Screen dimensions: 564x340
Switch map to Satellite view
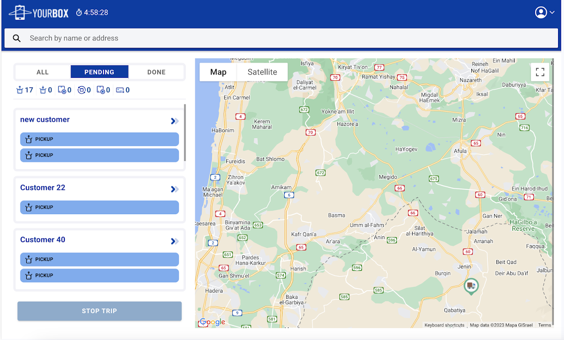click(x=262, y=72)
